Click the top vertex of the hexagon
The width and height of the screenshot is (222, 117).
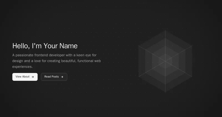click(165, 30)
